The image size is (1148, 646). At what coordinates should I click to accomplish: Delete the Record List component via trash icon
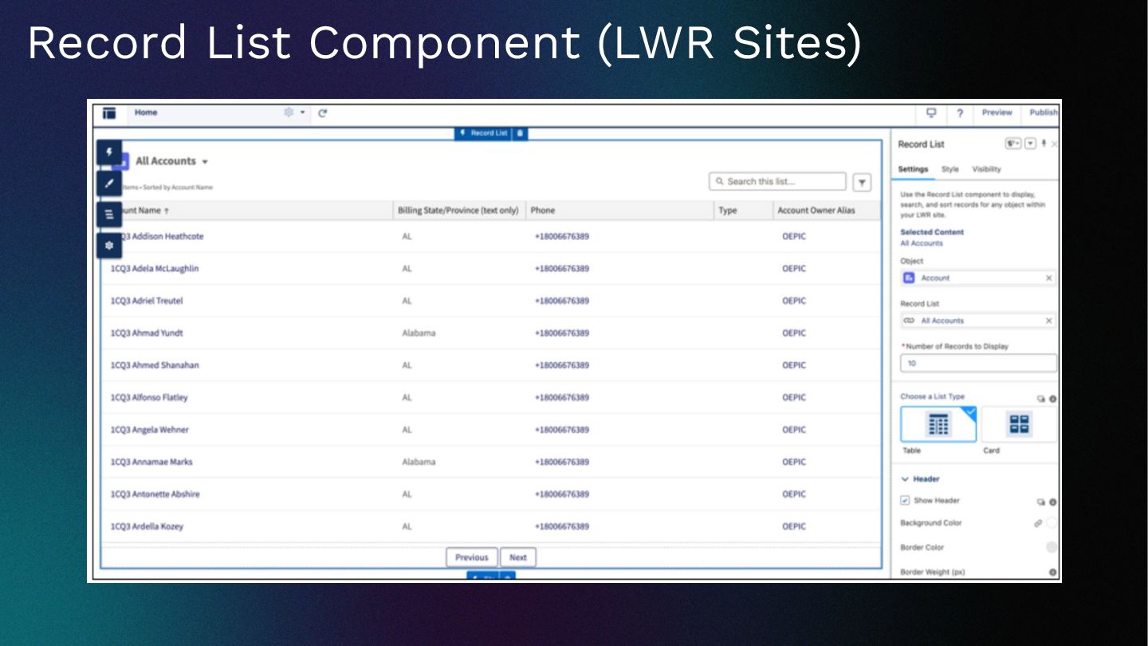click(520, 133)
